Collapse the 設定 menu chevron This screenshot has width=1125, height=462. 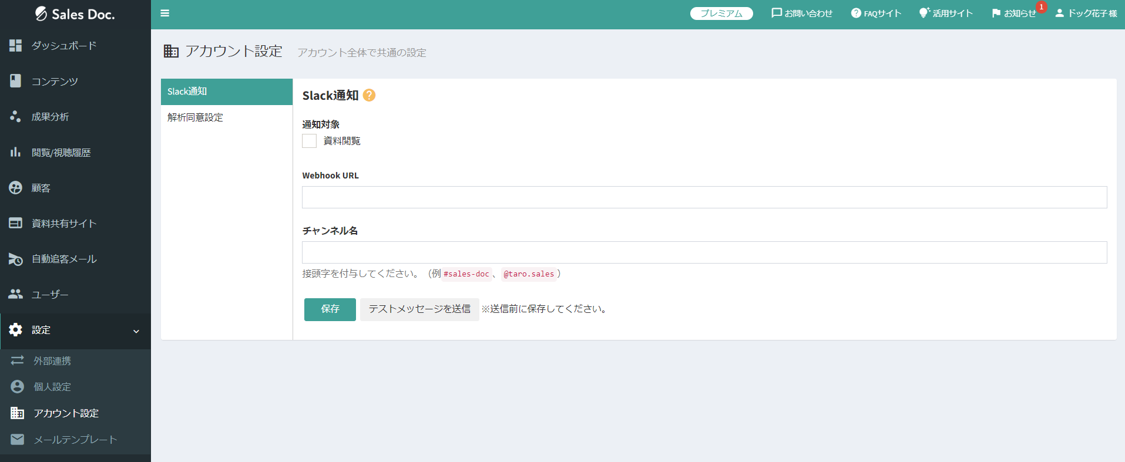pos(136,331)
